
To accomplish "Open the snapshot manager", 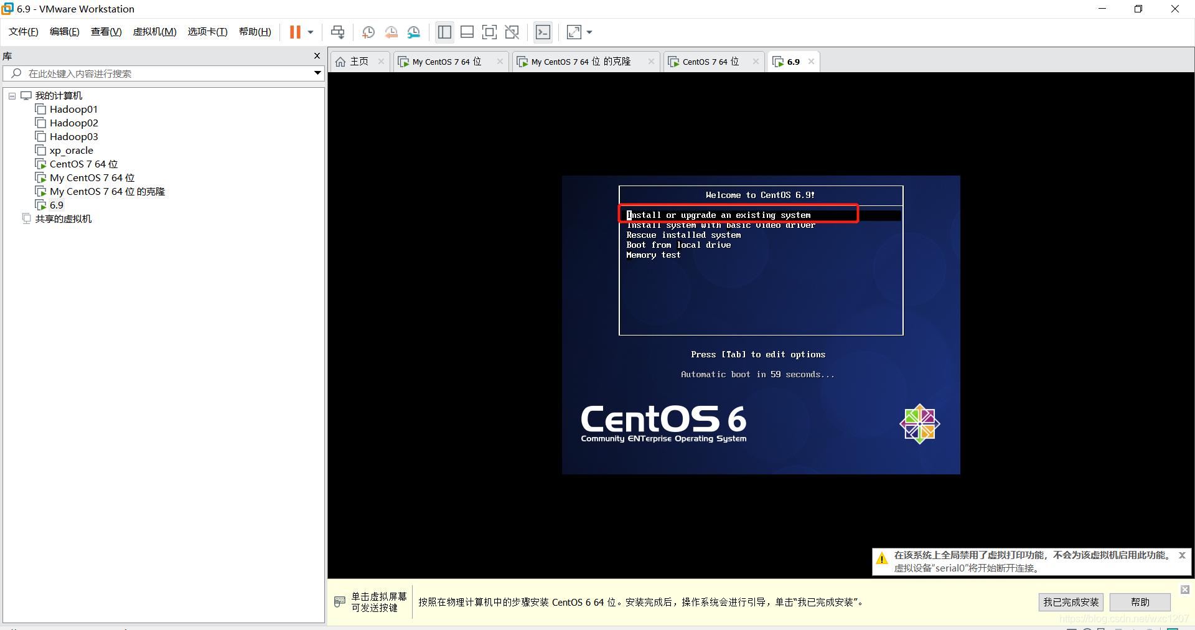I will coord(414,32).
